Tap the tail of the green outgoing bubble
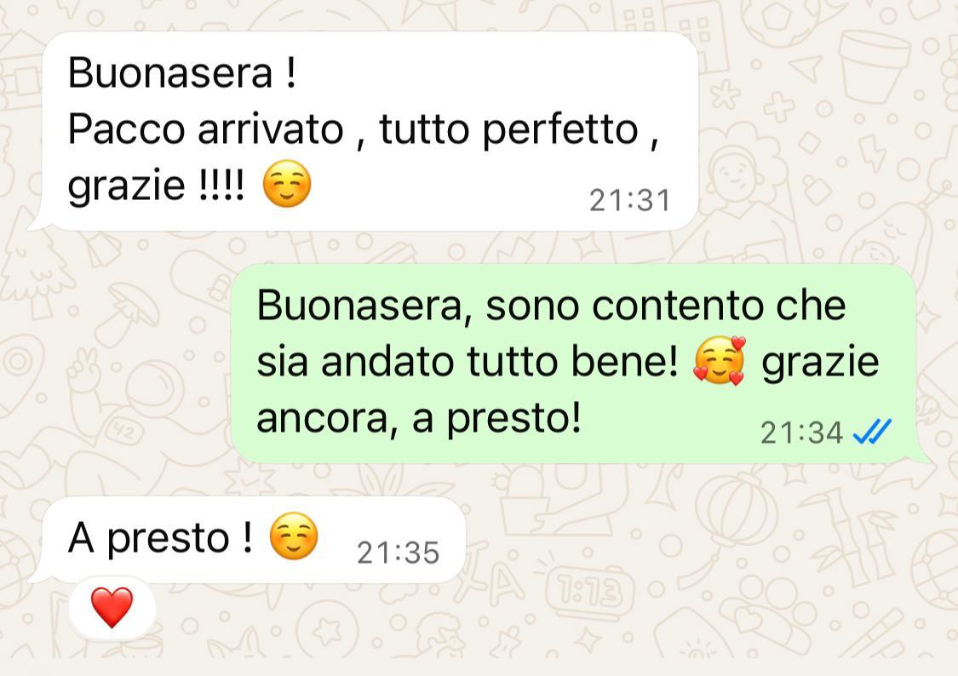Image resolution: width=958 pixels, height=676 pixels. [921, 455]
